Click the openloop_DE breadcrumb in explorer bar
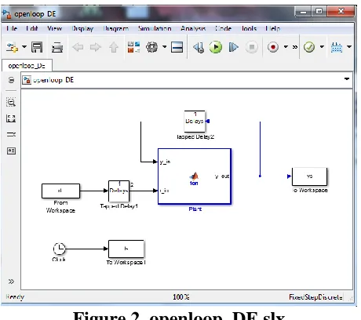The height and width of the screenshot is (320, 361). click(x=53, y=80)
